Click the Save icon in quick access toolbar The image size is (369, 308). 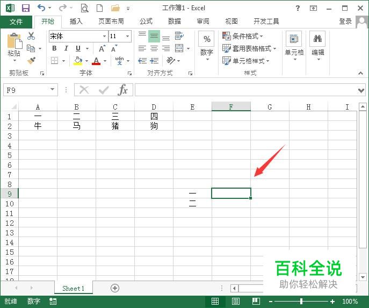point(26,8)
